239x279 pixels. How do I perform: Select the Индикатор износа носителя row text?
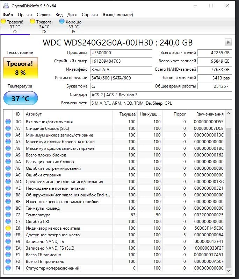pyautogui.click(x=53, y=228)
